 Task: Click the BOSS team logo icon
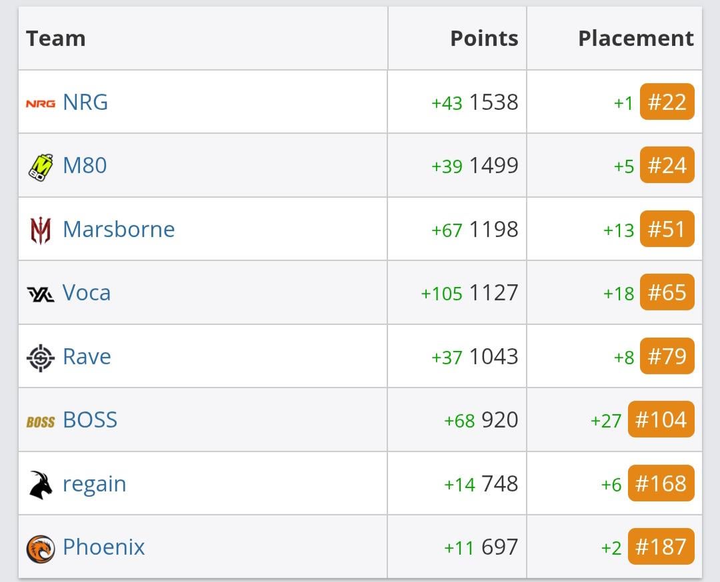[40, 422]
